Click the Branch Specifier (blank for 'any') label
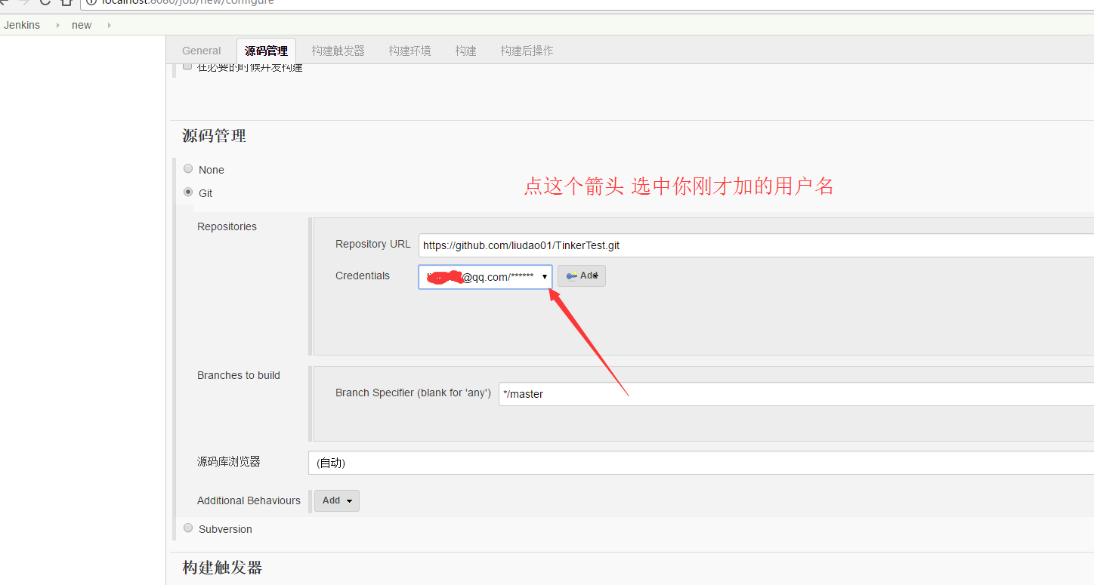The image size is (1094, 585). tap(413, 393)
